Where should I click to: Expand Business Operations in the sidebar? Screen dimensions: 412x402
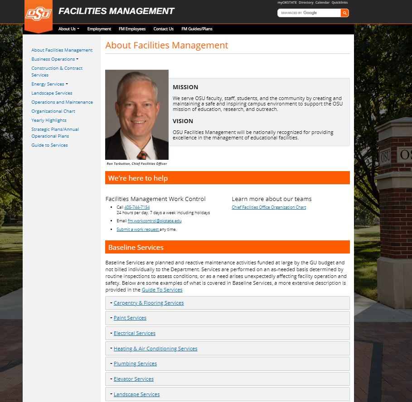point(54,59)
